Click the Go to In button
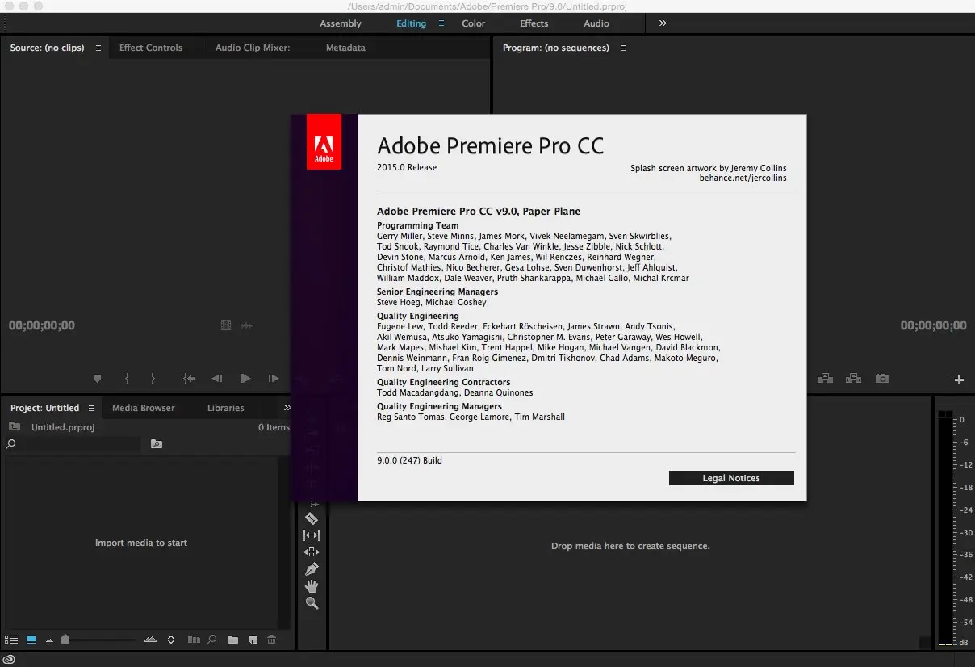This screenshot has height=667, width=975. 190,378
